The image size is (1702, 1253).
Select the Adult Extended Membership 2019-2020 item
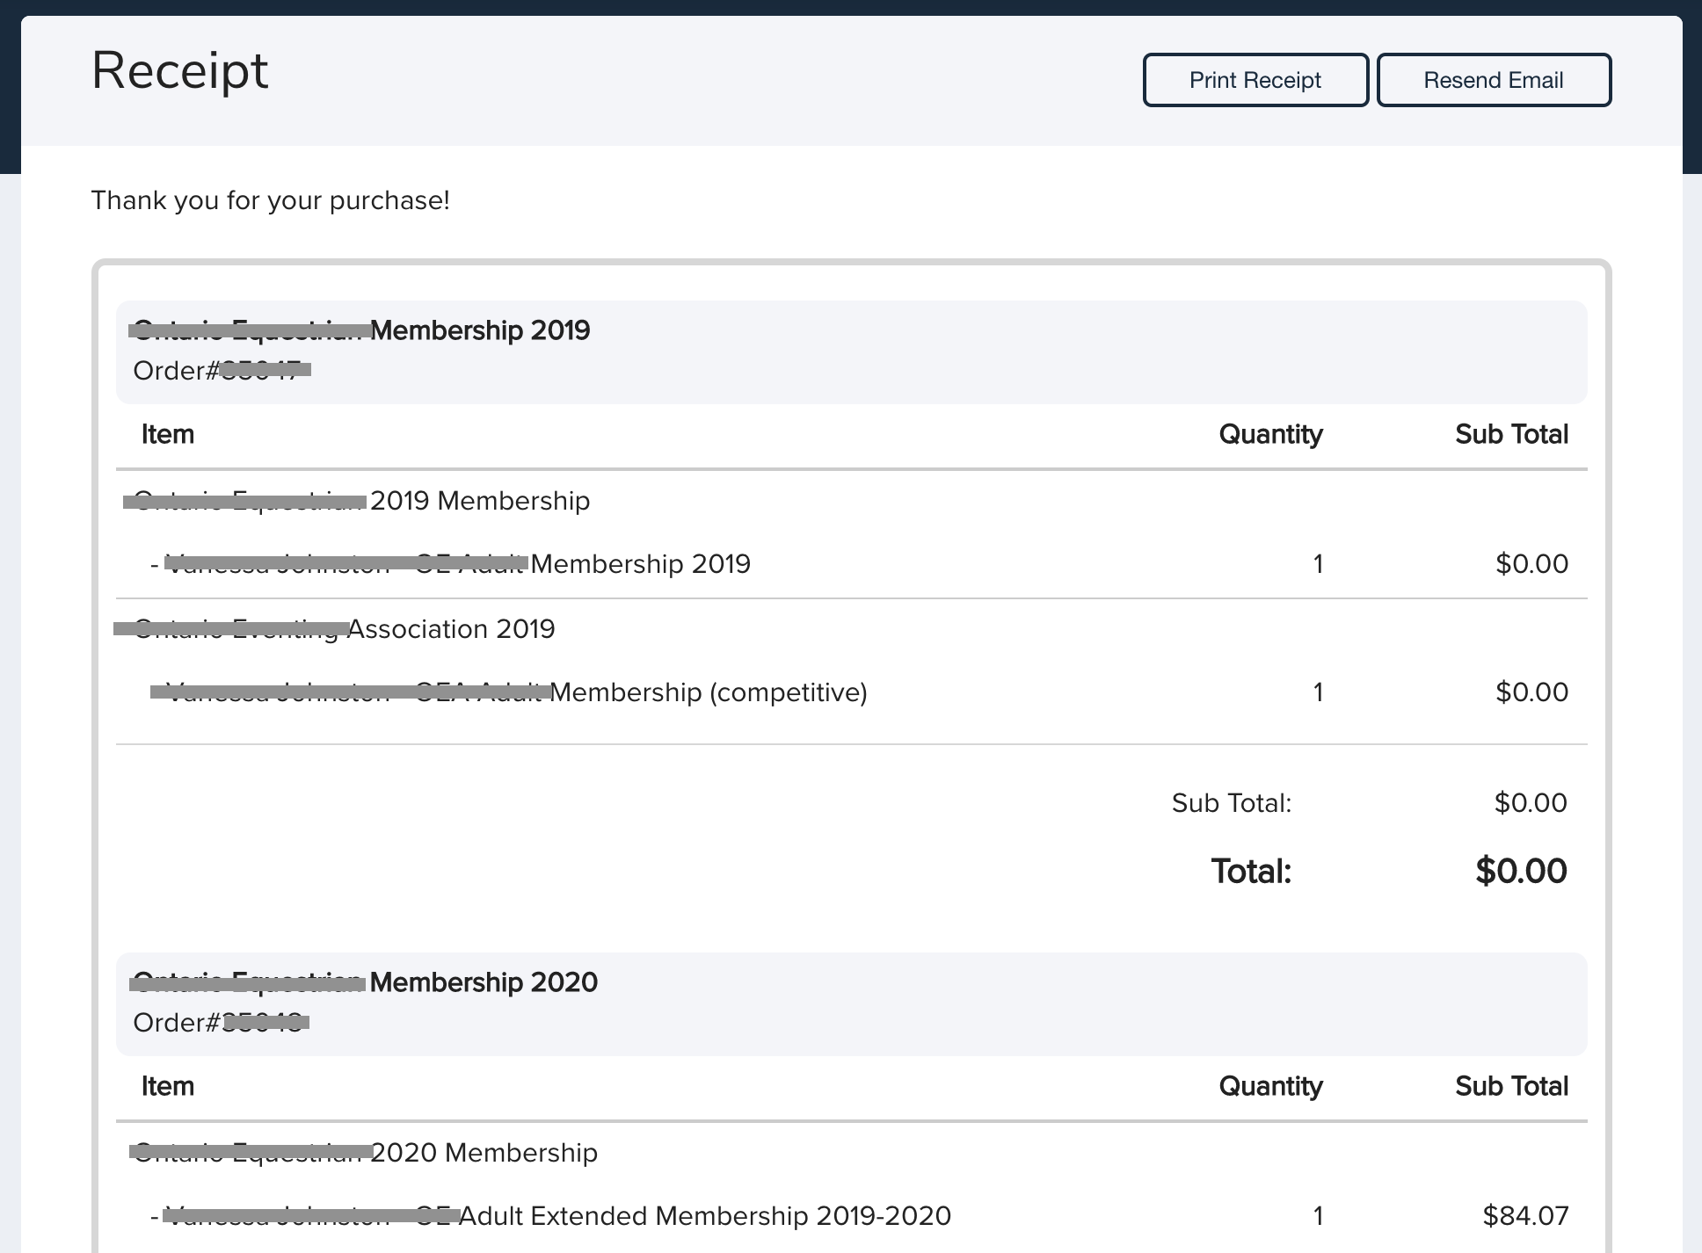click(x=554, y=1216)
